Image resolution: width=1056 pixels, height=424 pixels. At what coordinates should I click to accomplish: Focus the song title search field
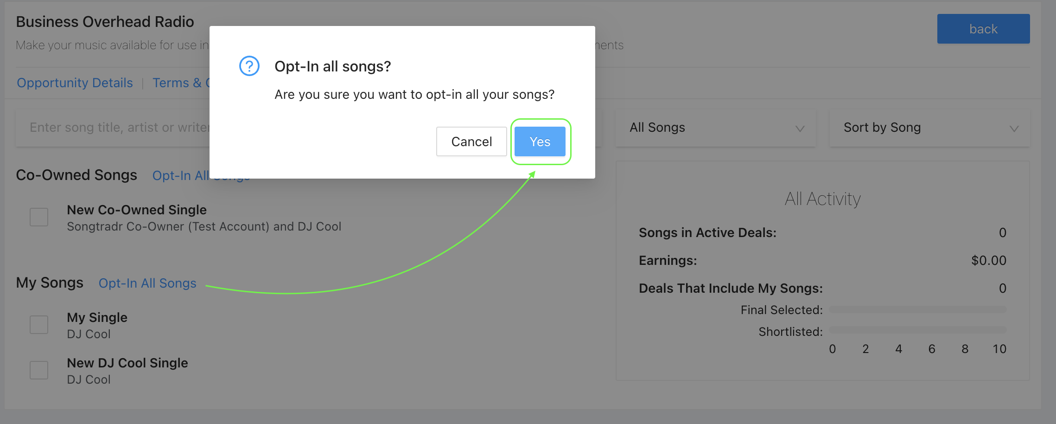[113, 128]
